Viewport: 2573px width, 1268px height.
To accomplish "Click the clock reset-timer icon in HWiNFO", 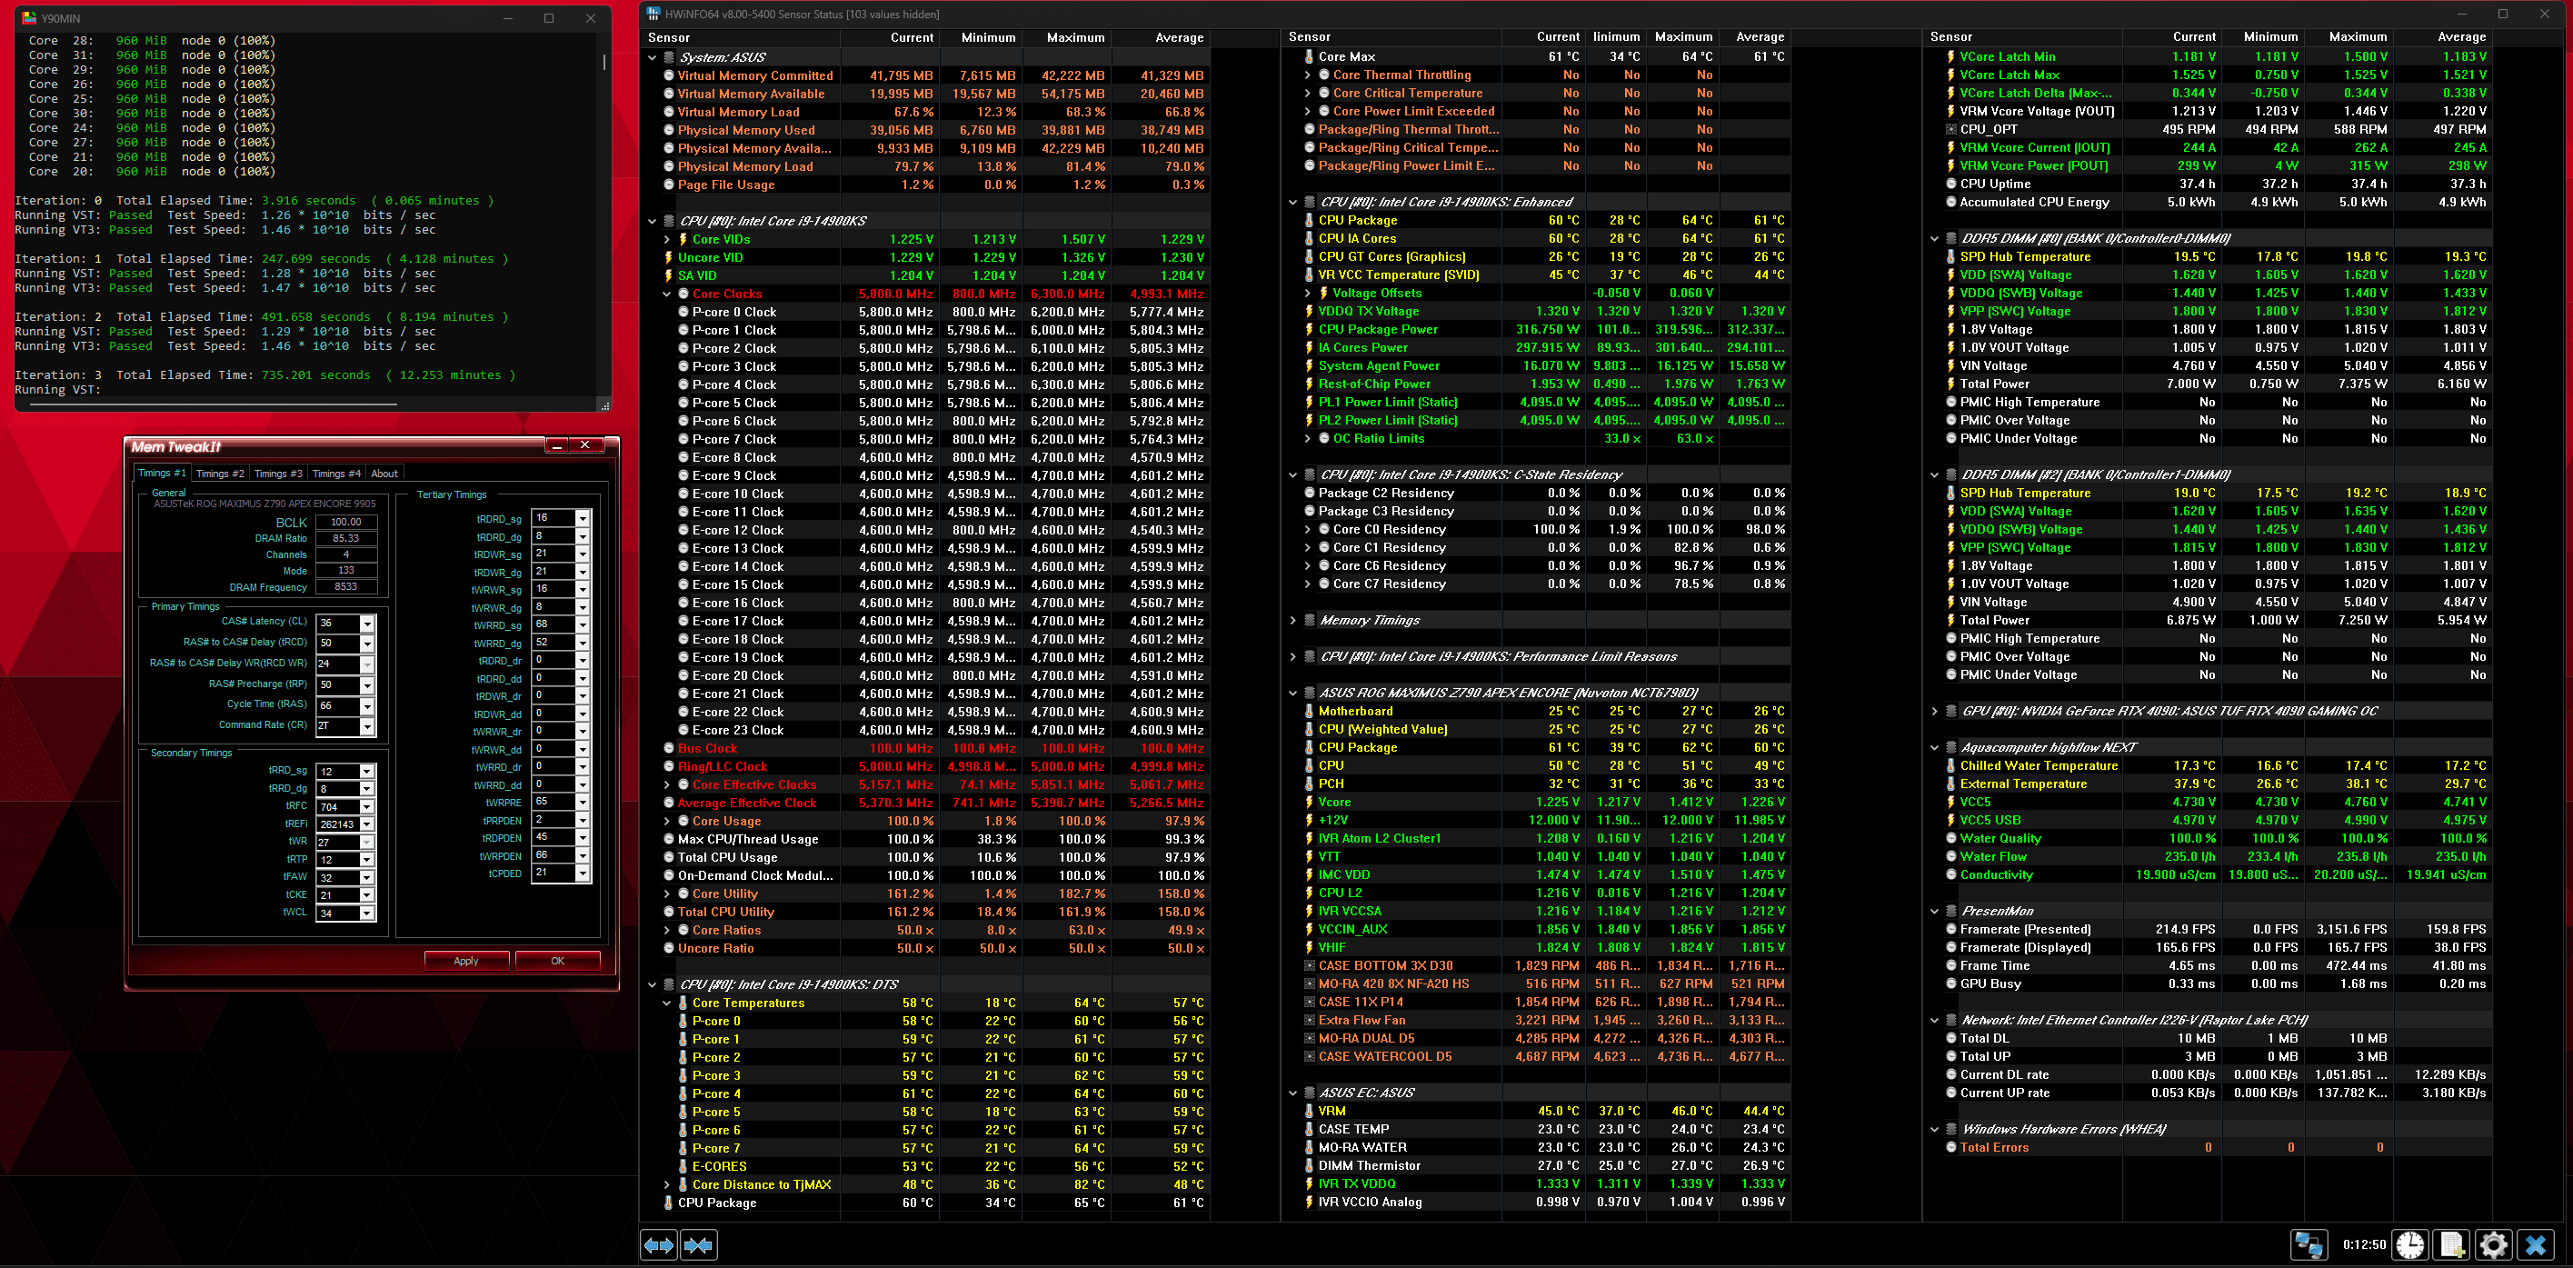I will pyautogui.click(x=2410, y=1245).
